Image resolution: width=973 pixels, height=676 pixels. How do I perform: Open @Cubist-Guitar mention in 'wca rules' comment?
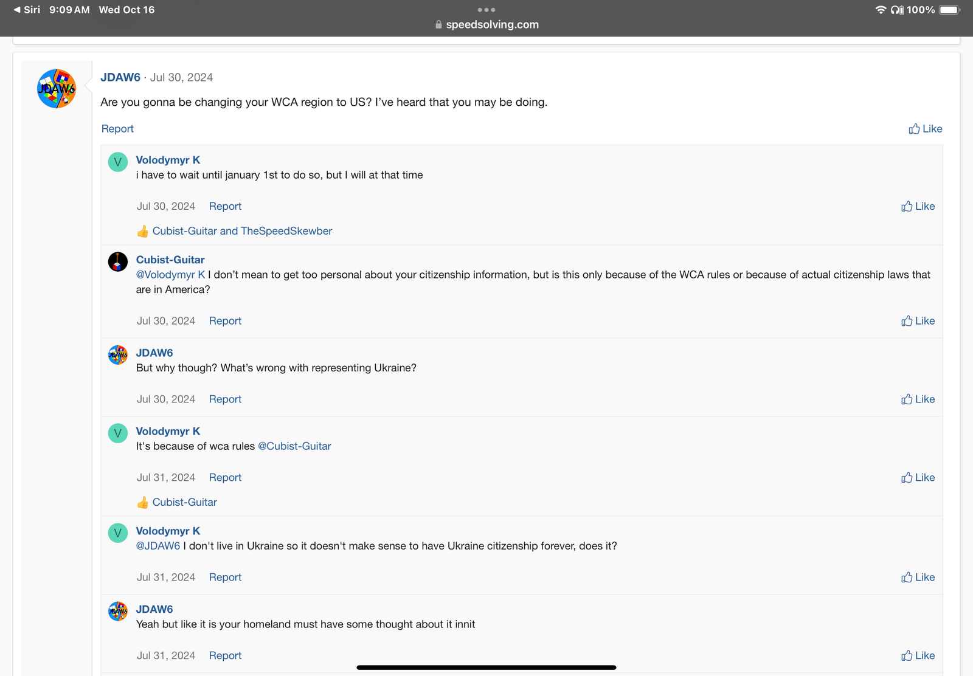[x=294, y=446]
